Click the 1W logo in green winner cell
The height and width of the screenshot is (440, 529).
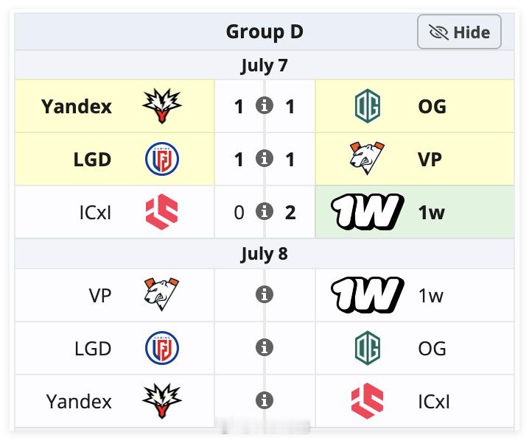pos(368,212)
